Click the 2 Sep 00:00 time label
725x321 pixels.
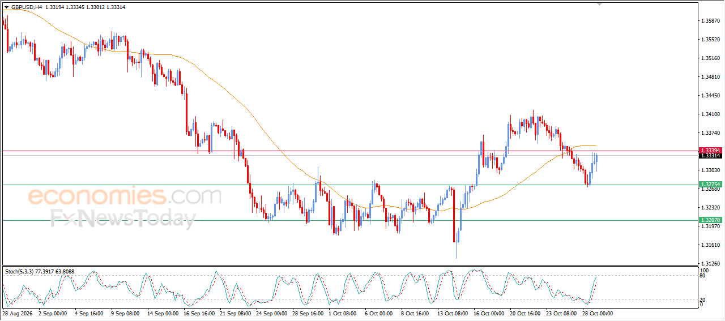click(x=52, y=314)
